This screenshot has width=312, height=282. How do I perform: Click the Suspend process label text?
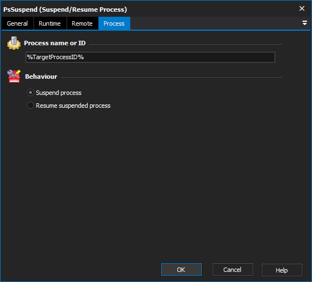click(x=59, y=93)
